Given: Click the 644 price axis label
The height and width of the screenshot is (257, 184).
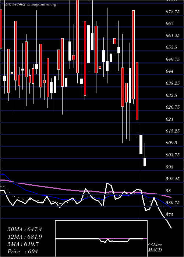Looking at the screenshot, I should point(170,71).
